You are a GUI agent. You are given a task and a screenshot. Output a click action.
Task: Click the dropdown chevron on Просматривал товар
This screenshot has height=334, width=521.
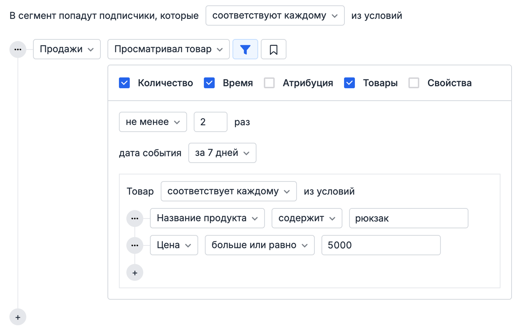[220, 49]
